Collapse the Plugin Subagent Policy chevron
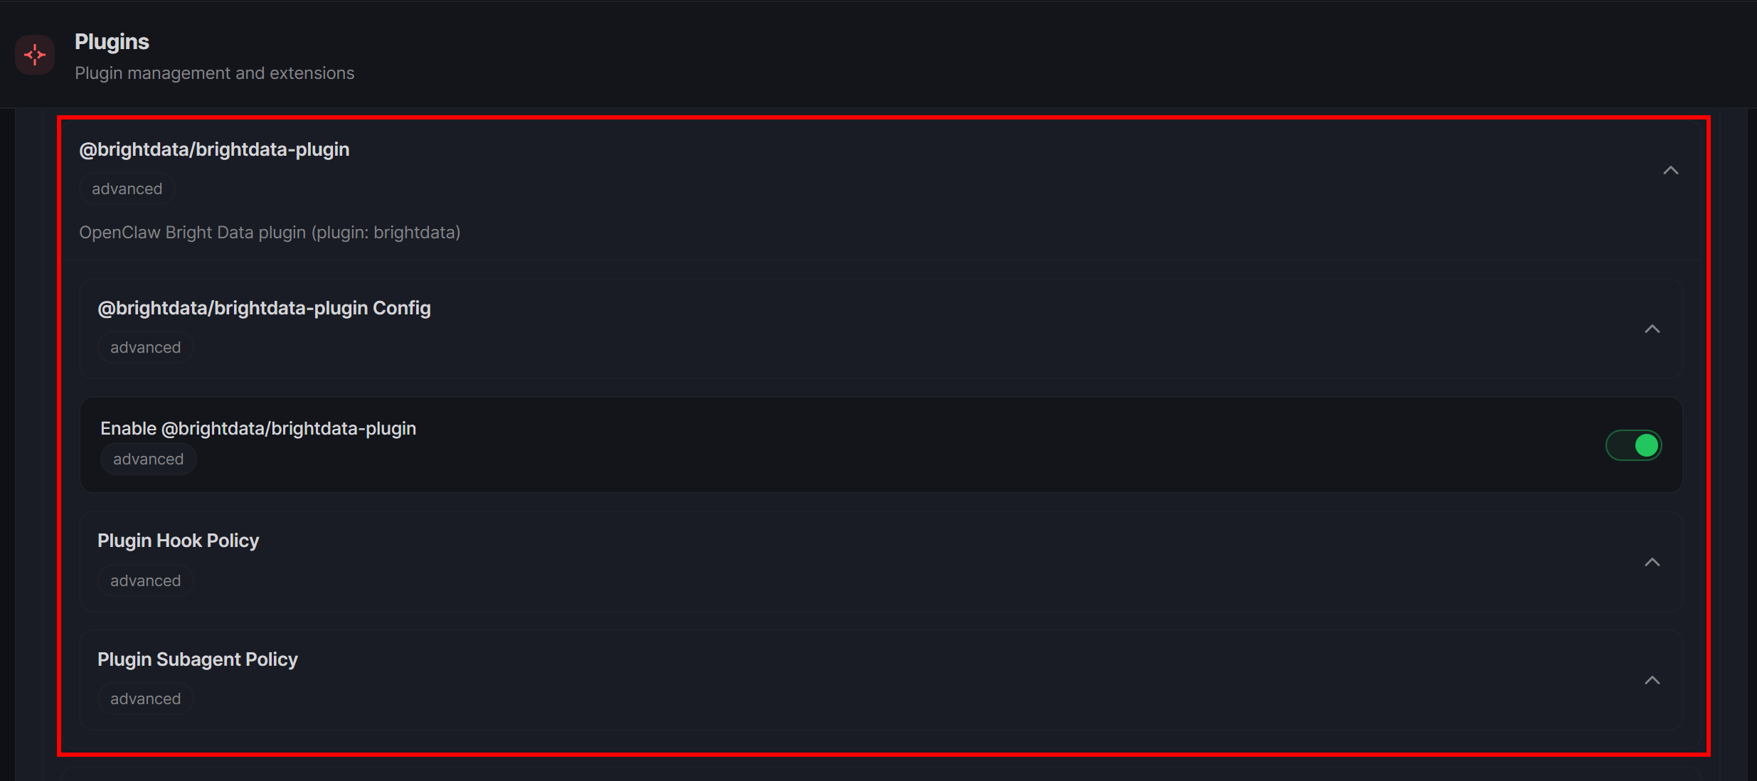1757x781 pixels. (1652, 681)
